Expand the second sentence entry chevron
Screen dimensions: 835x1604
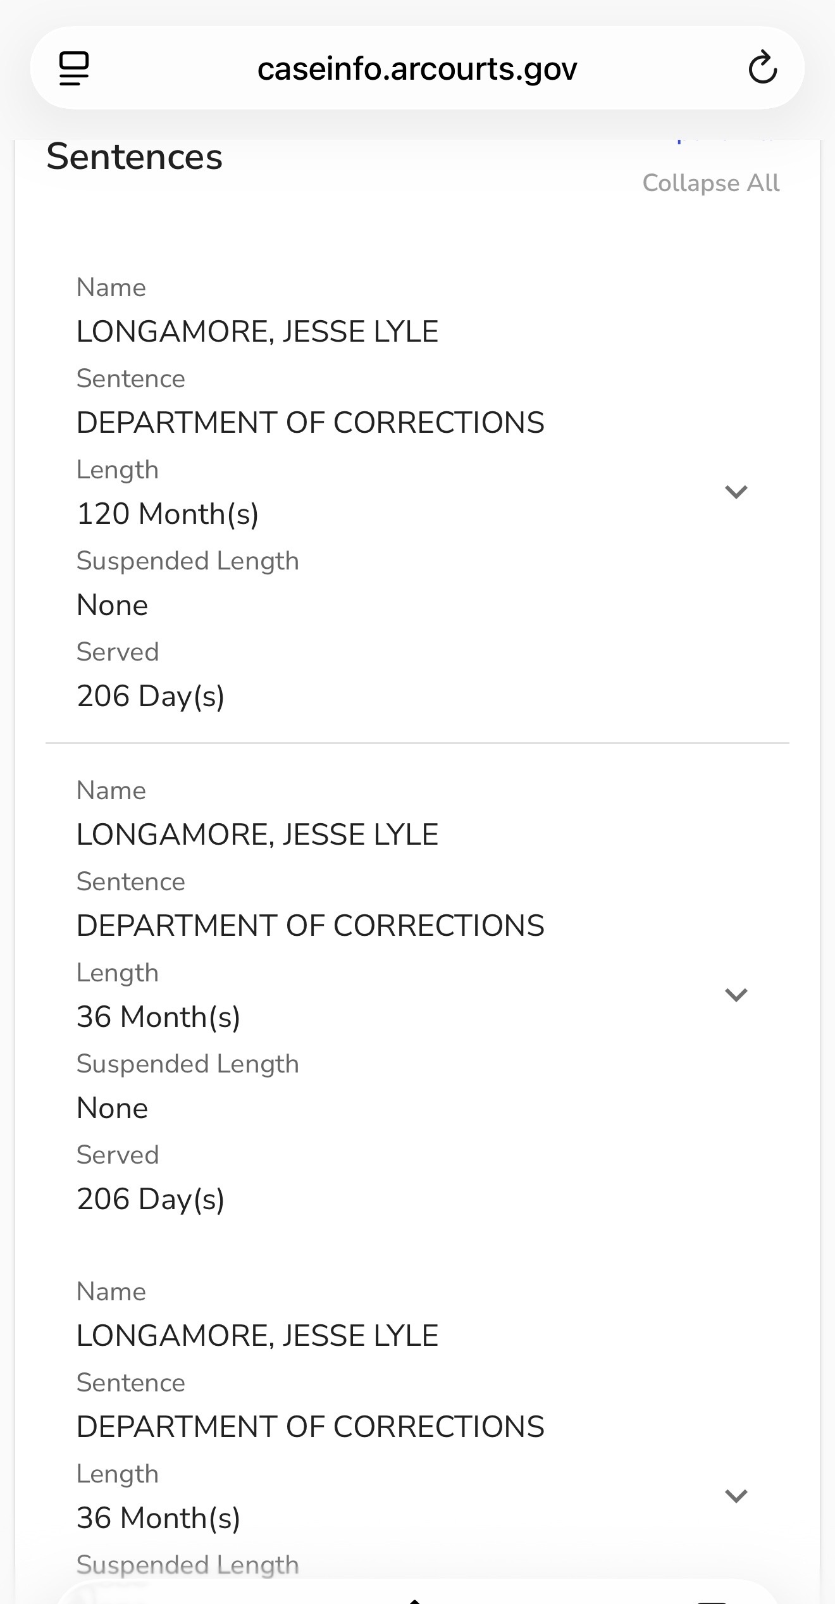736,995
